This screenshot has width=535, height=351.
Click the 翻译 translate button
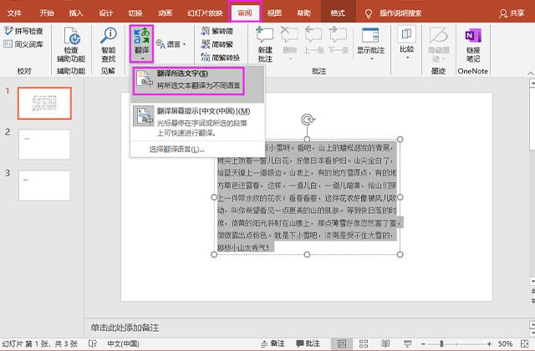point(141,43)
